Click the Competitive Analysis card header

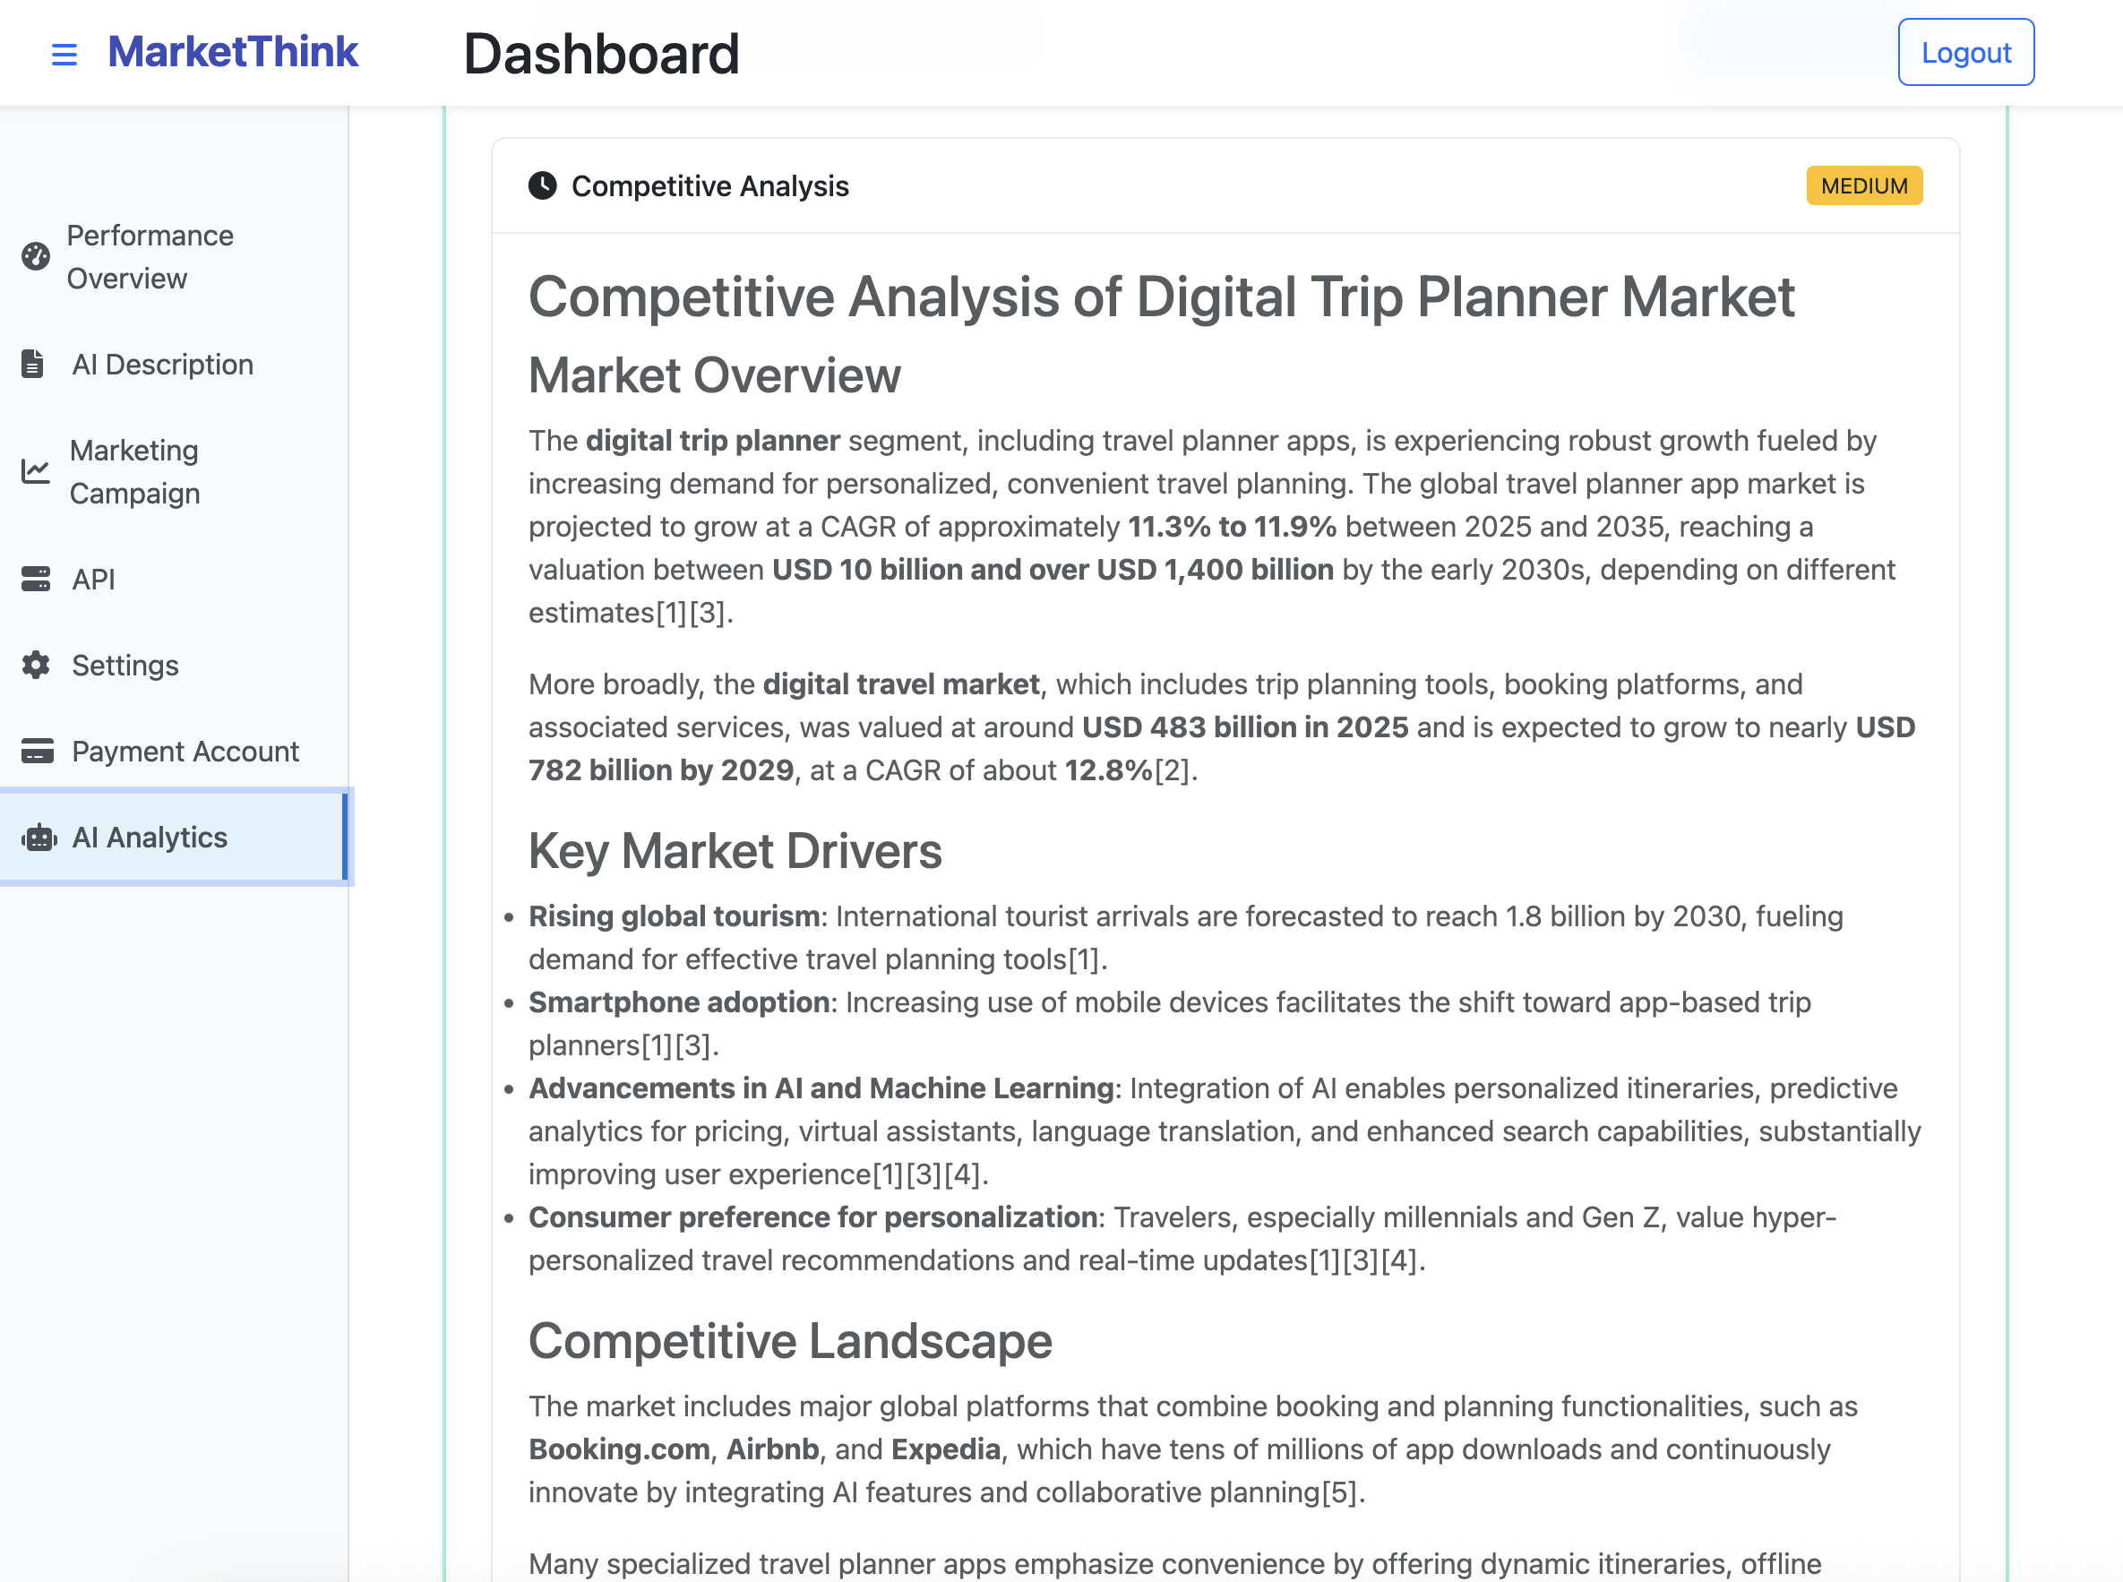pos(709,185)
